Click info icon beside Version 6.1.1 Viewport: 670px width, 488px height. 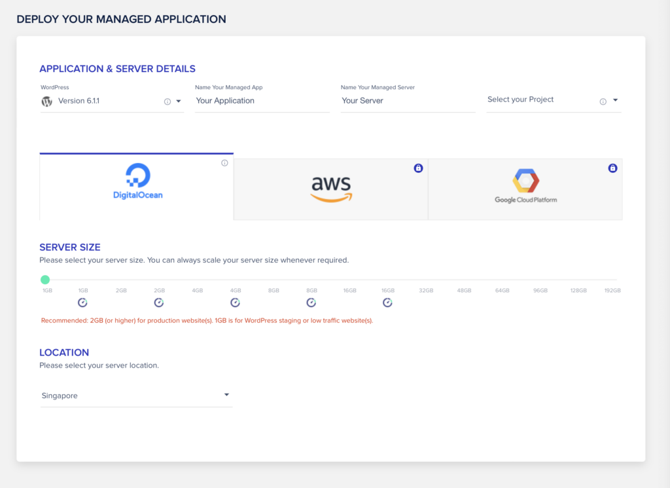(167, 102)
